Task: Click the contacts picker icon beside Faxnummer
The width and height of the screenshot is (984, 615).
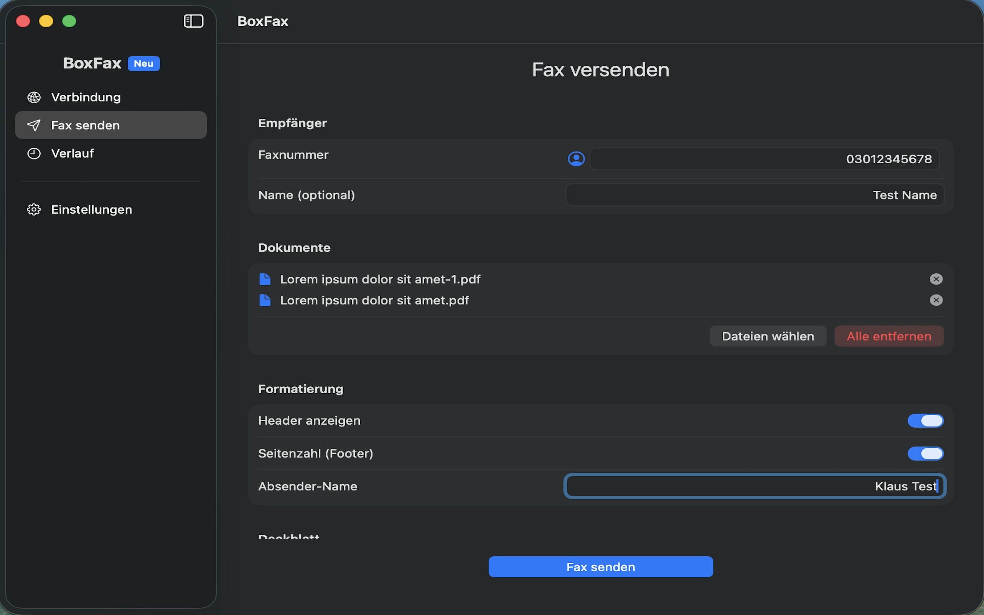Action: click(x=576, y=159)
